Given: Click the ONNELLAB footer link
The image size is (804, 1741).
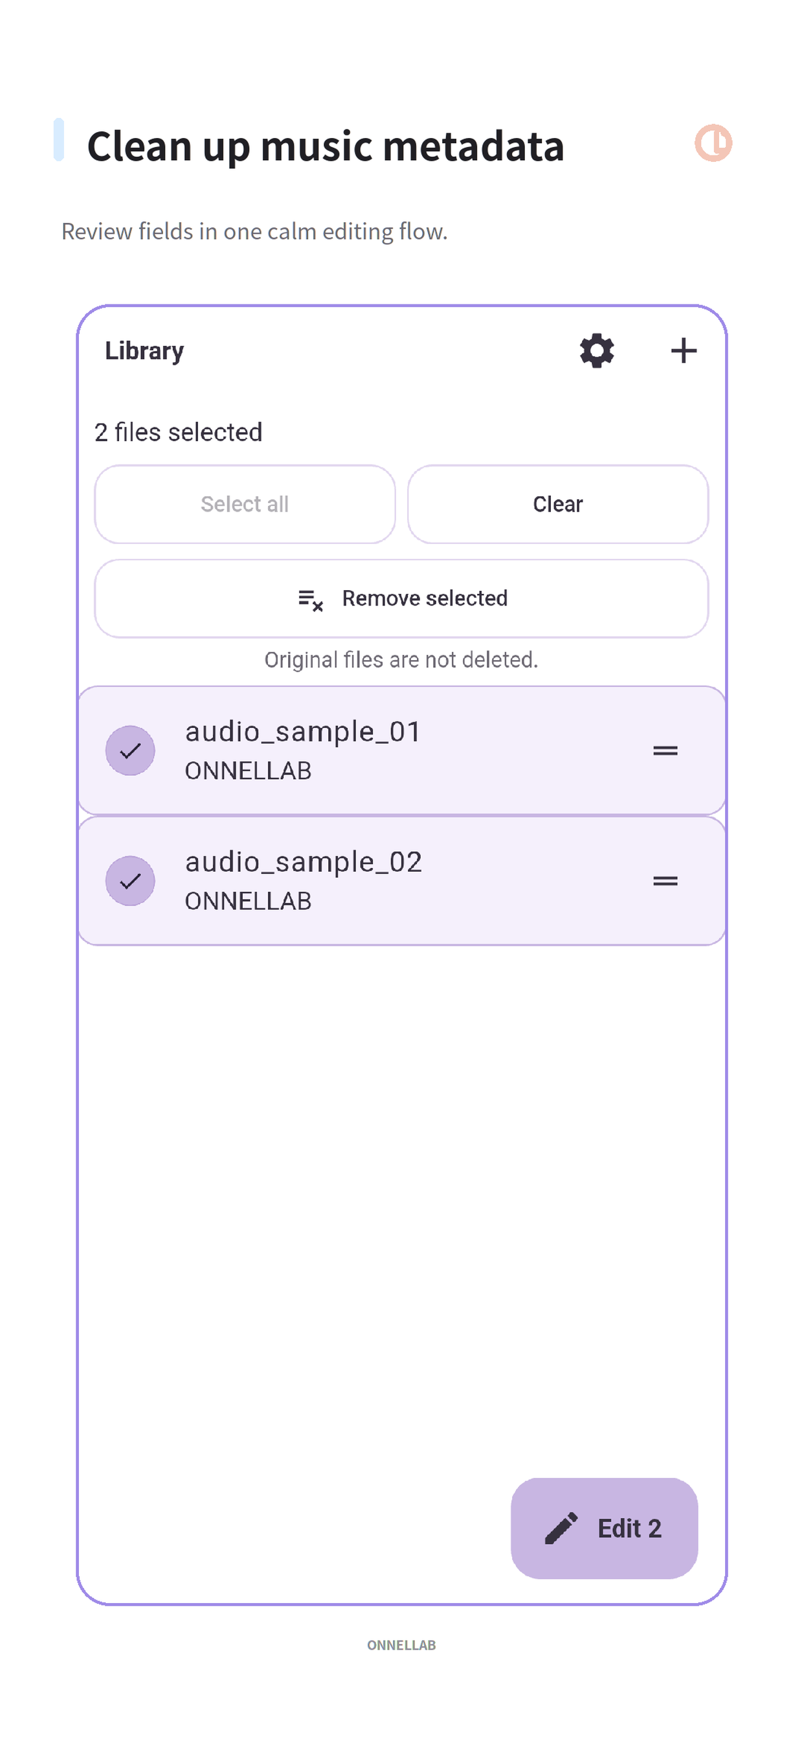Looking at the screenshot, I should point(401,1646).
